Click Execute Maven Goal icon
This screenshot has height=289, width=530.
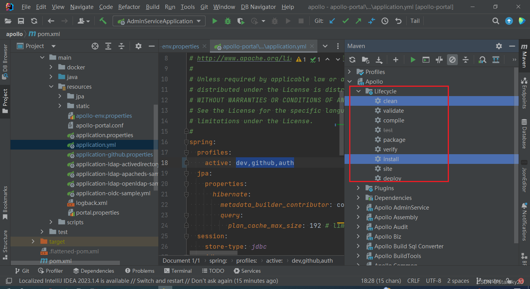426,60
